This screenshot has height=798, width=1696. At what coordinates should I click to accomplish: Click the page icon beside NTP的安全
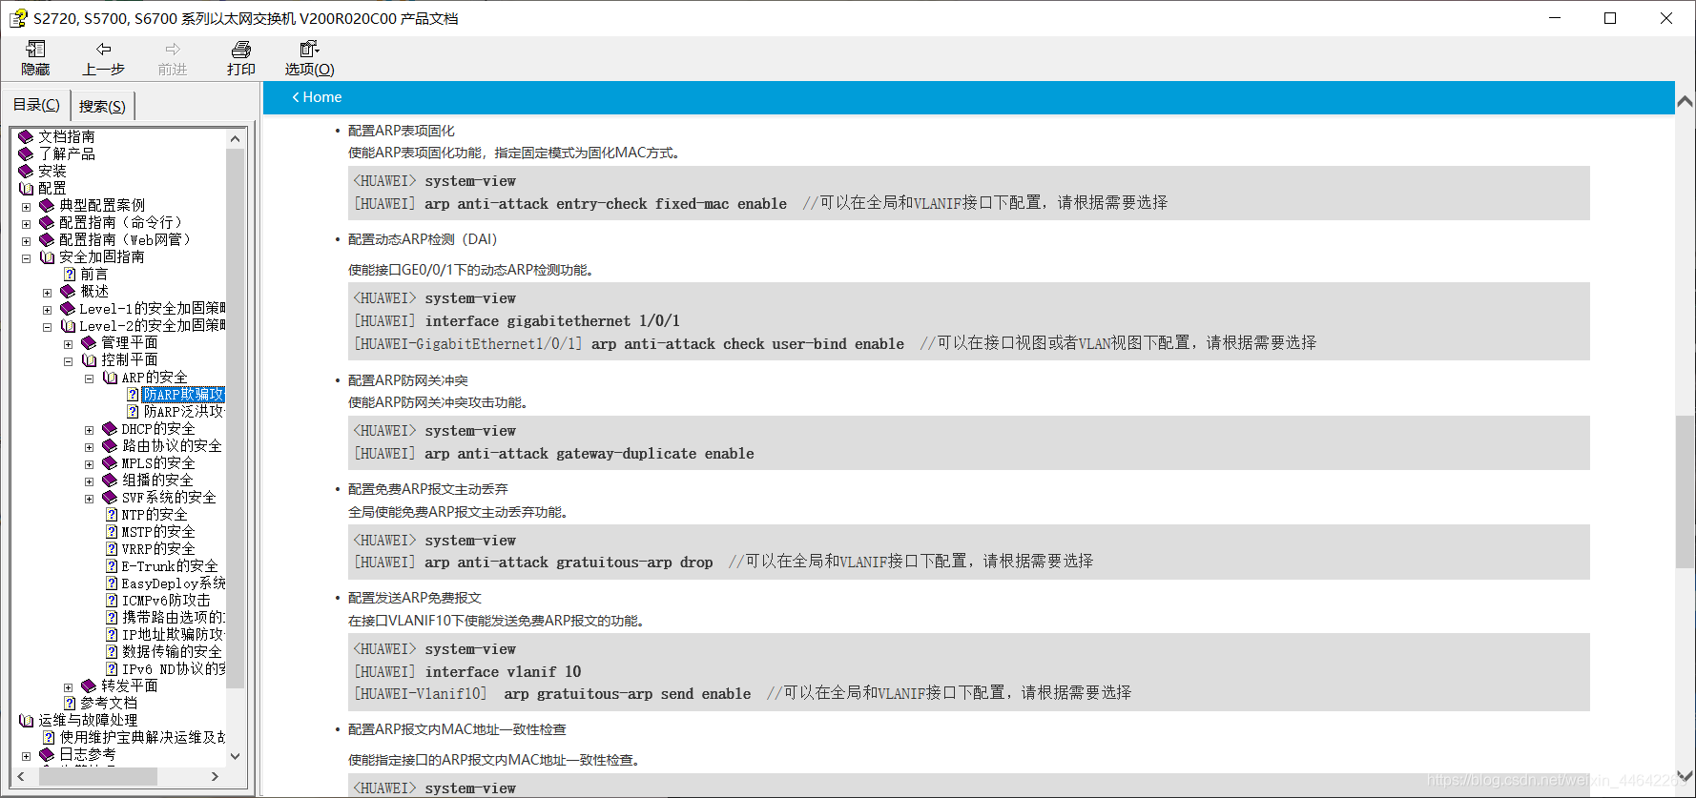pyautogui.click(x=112, y=515)
